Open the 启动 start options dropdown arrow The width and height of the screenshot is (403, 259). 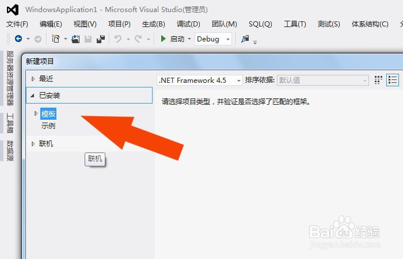189,39
